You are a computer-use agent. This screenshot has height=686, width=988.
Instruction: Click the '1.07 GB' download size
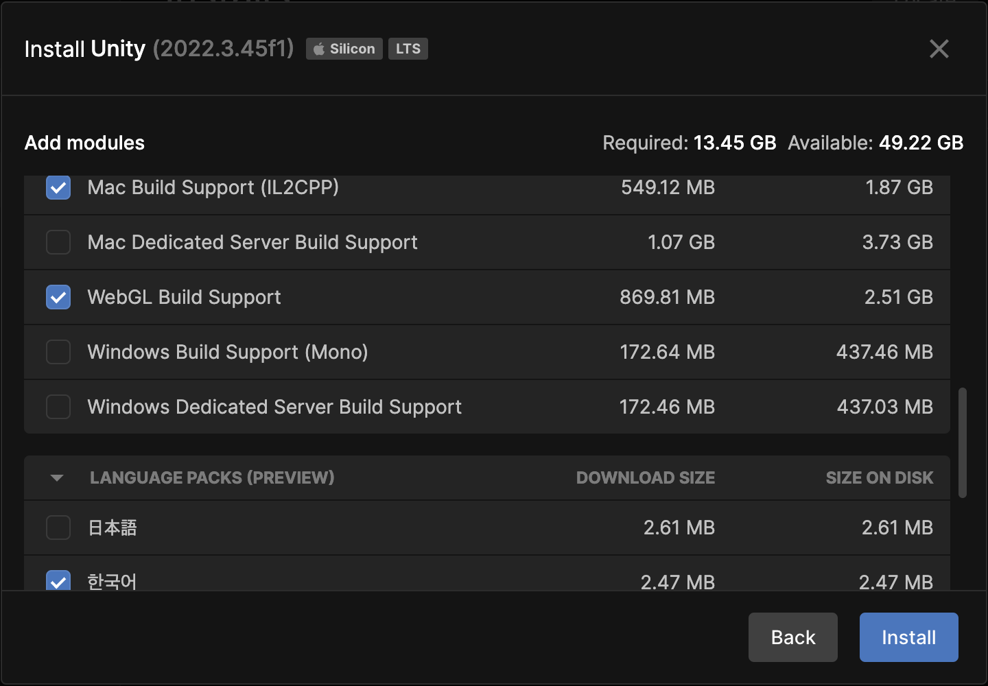pyautogui.click(x=681, y=242)
